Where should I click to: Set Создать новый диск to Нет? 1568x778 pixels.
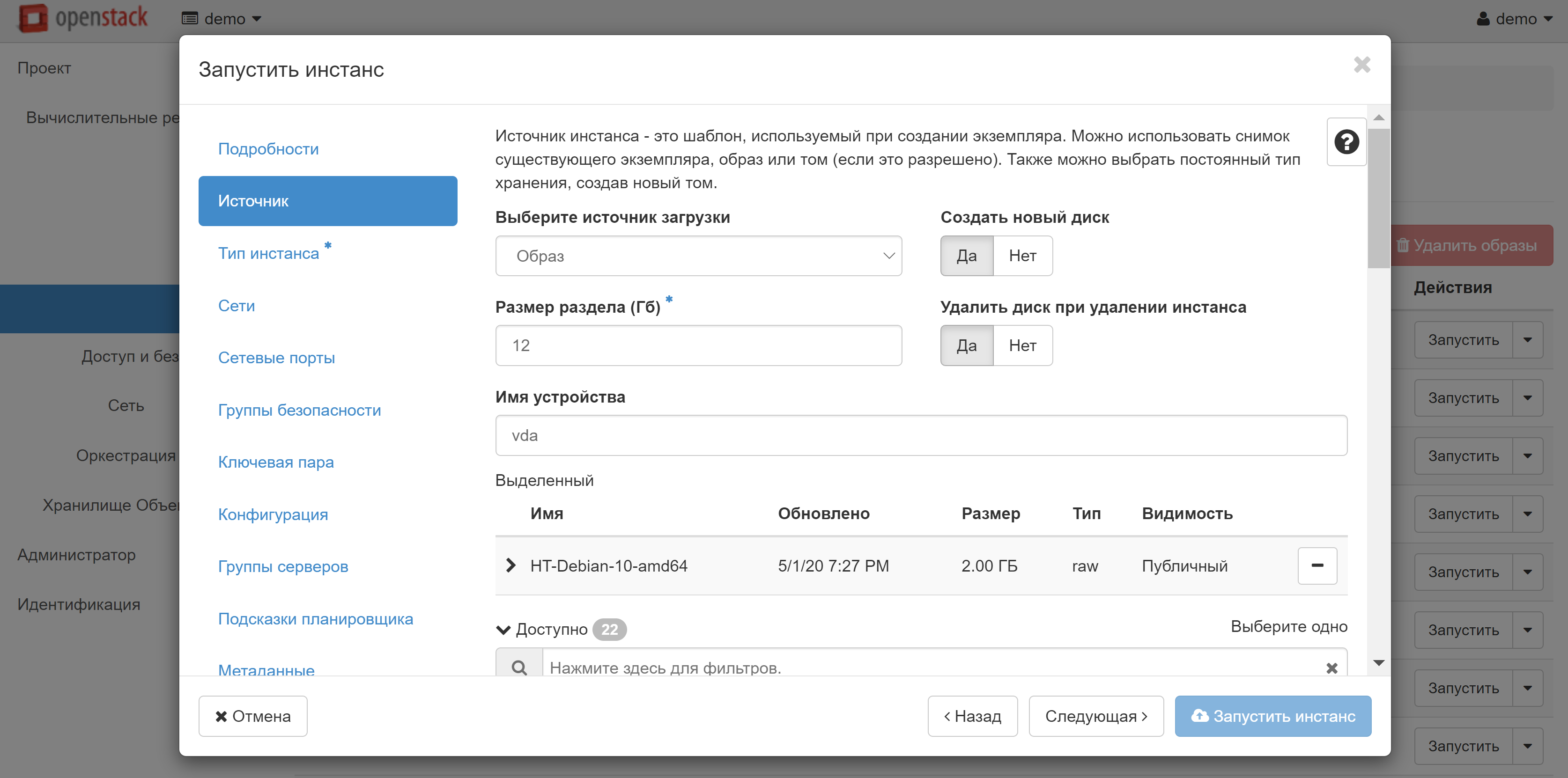(1022, 256)
